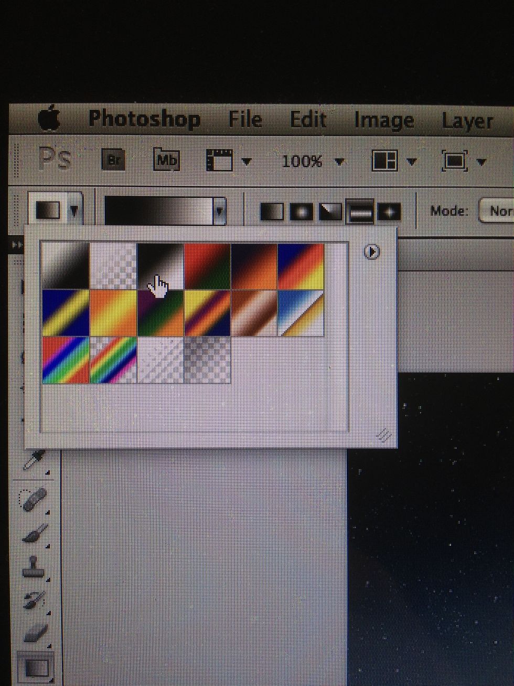Open the Edit menu
Viewport: 514px width, 686px height.
(x=308, y=120)
